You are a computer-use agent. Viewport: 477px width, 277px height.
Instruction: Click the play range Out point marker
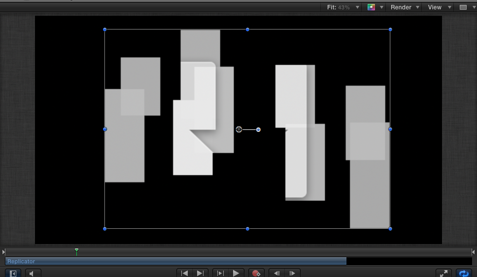point(473,252)
